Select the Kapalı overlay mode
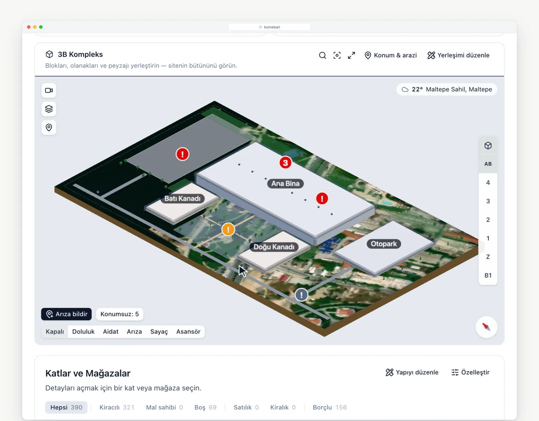 (x=55, y=332)
